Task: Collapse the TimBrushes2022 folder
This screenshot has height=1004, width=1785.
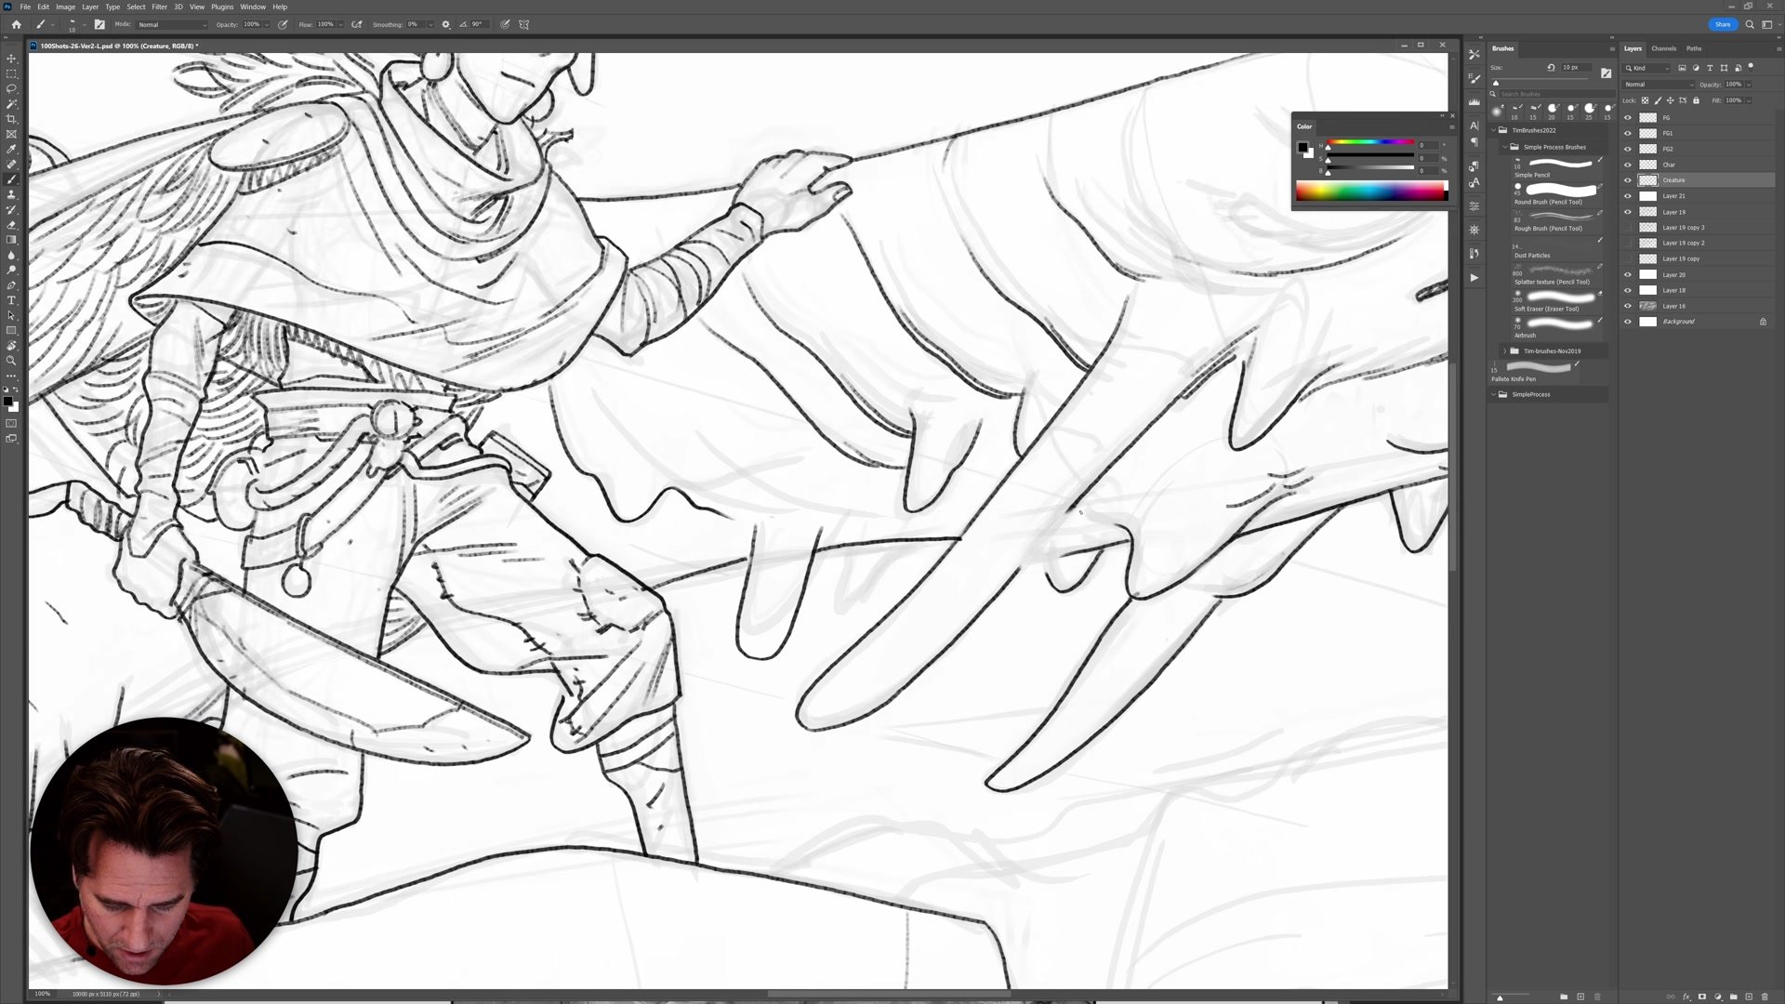Action: (x=1494, y=130)
